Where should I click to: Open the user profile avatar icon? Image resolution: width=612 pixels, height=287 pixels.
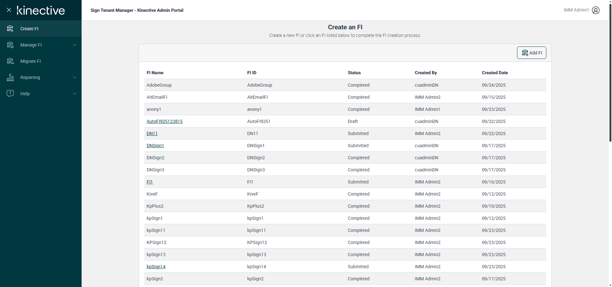coord(595,10)
